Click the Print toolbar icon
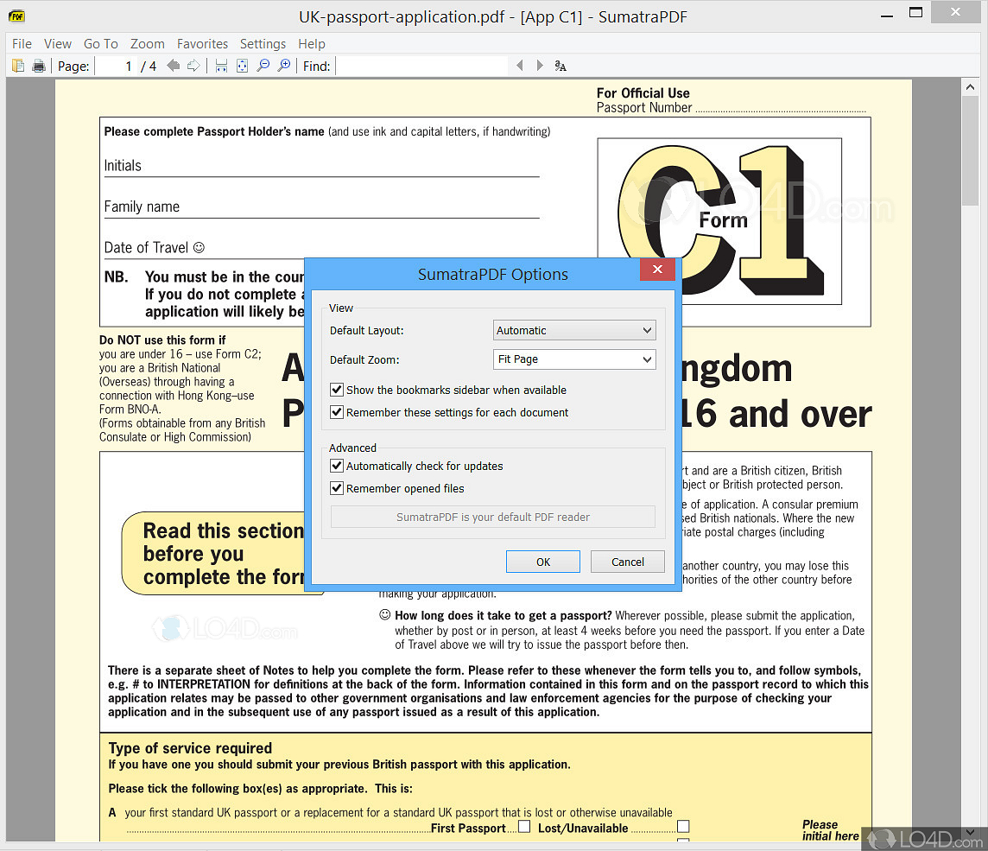 [39, 66]
